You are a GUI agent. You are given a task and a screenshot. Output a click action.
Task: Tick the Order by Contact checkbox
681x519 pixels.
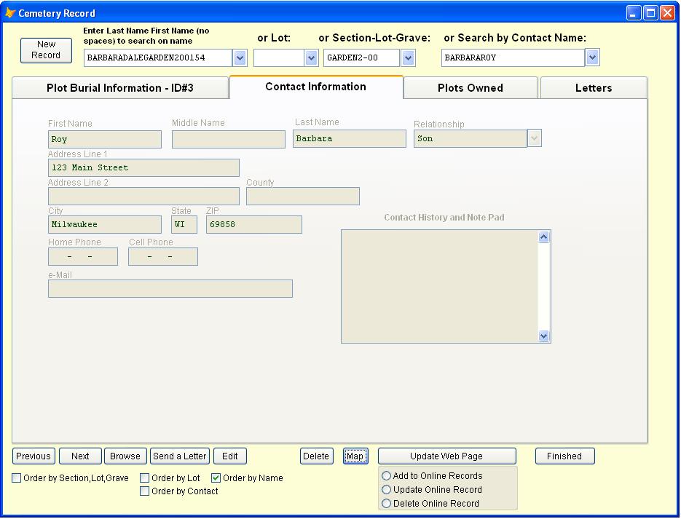pos(145,491)
